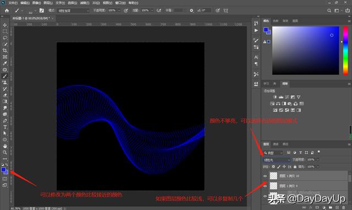The height and width of the screenshot is (210, 352).
Task: Open smoothing options gear icon
Action: tap(191, 10)
